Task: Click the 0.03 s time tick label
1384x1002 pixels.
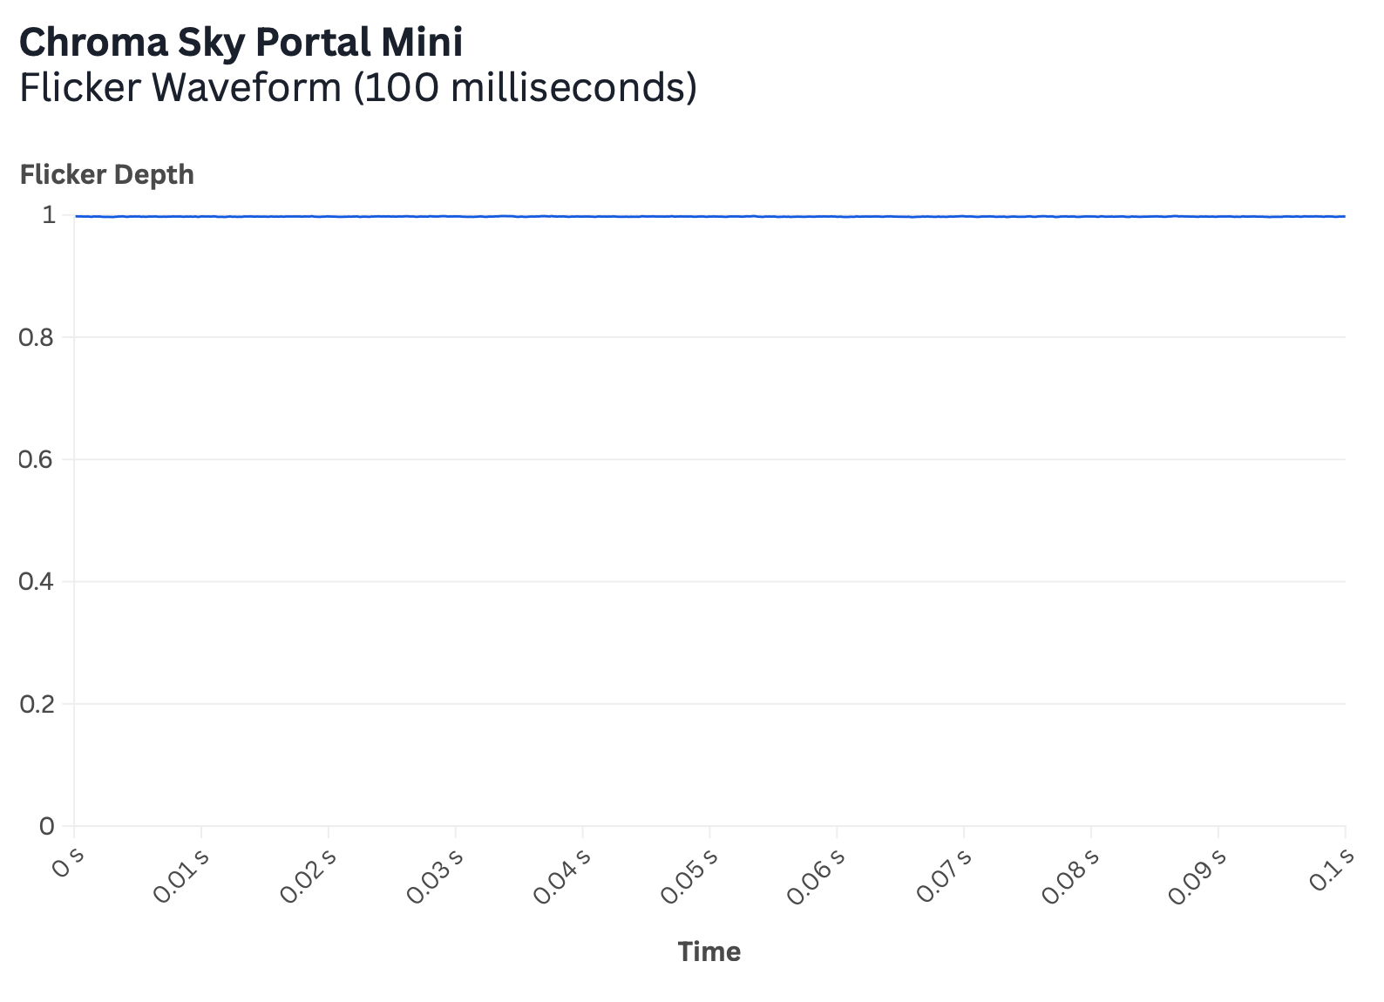Action: click(435, 875)
